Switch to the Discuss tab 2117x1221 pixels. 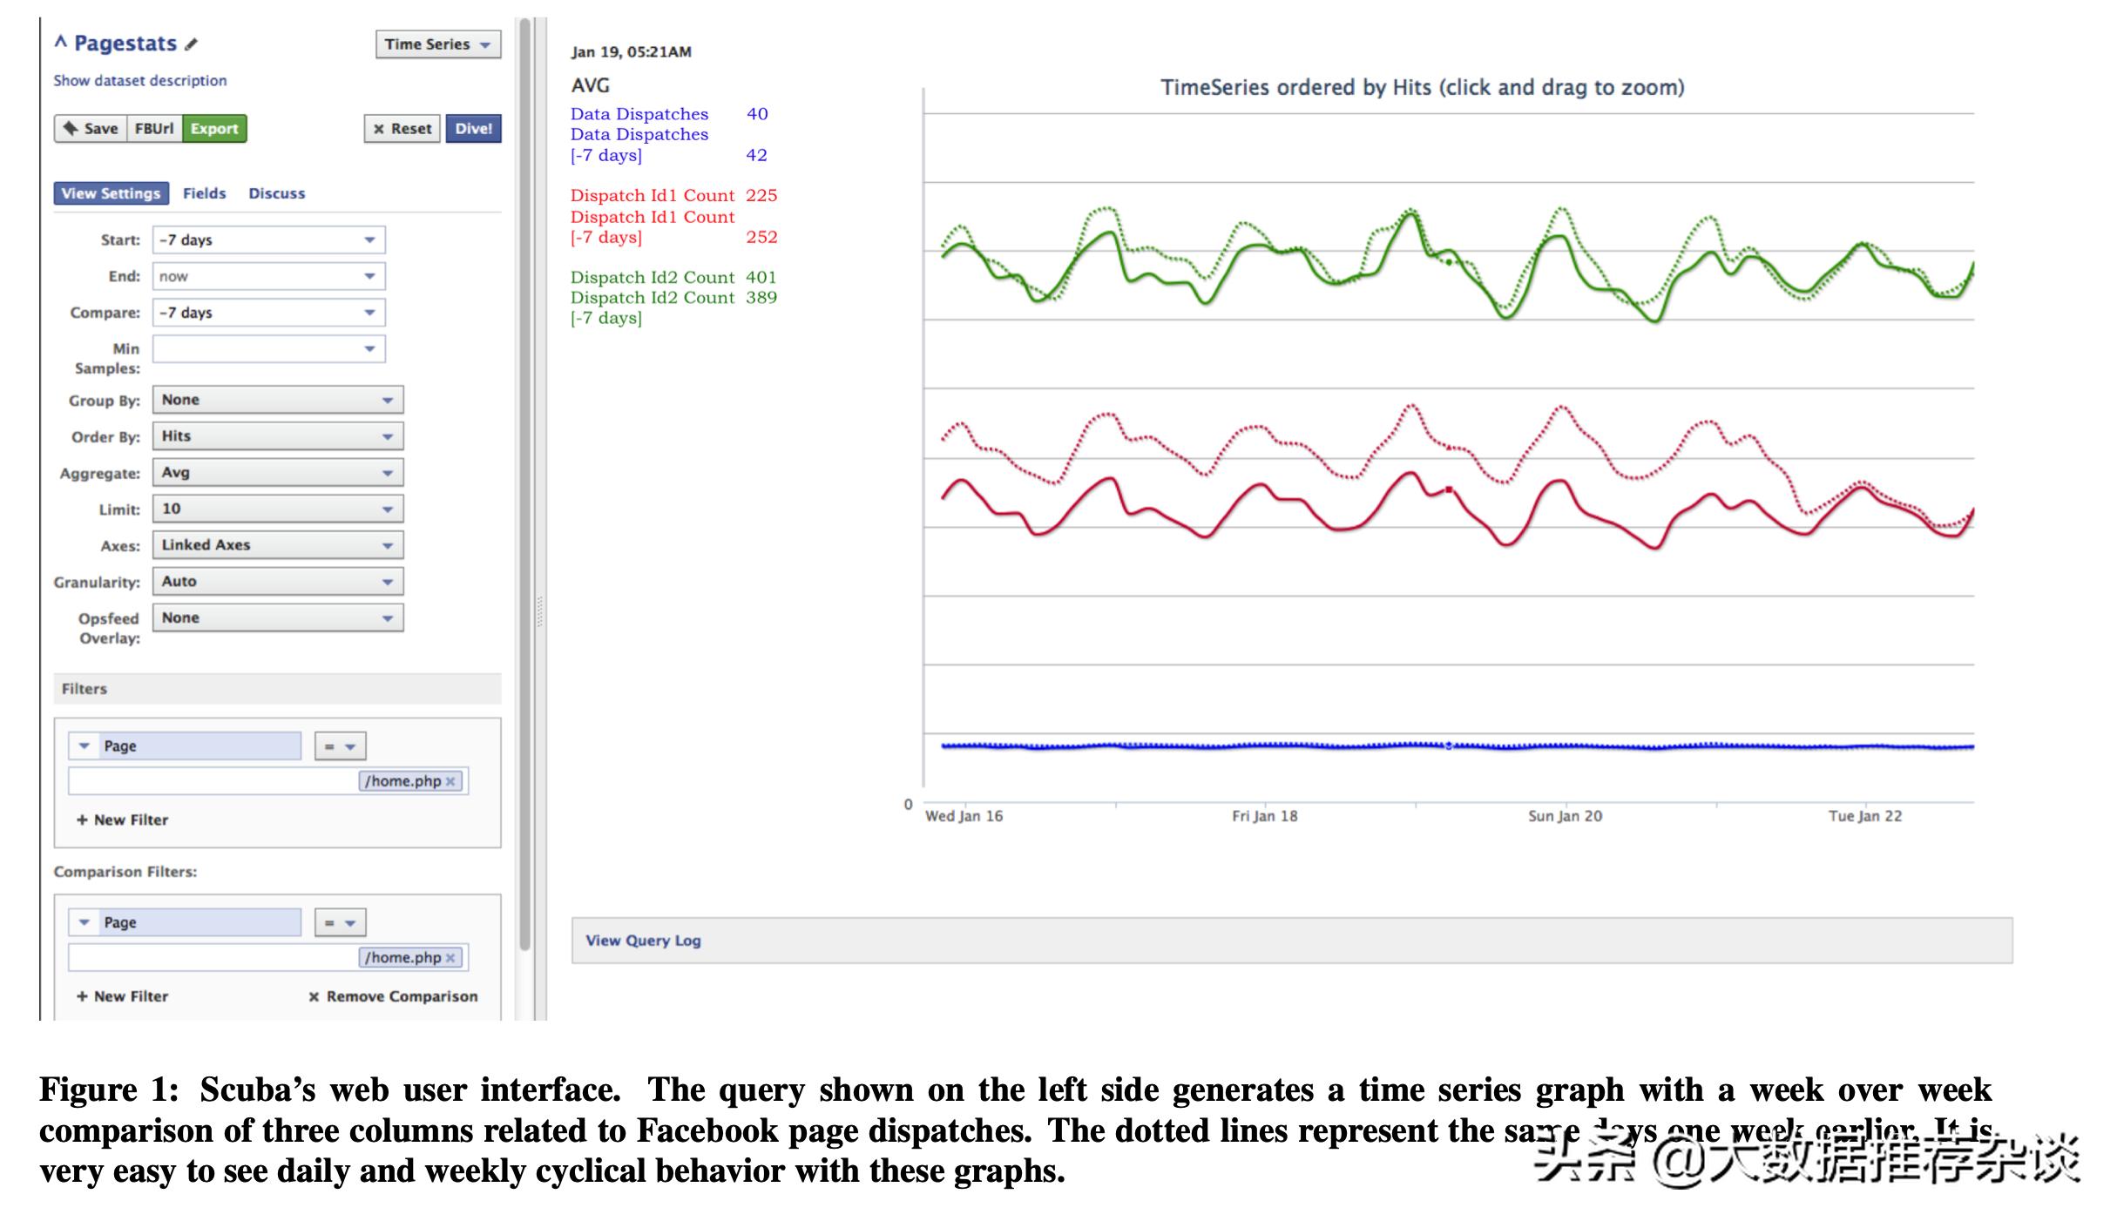coord(276,193)
